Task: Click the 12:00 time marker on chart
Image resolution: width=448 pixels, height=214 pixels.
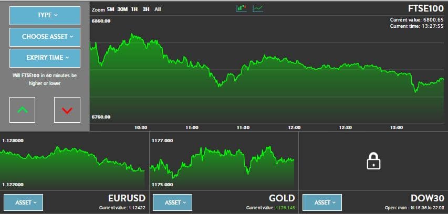Action: click(x=294, y=127)
